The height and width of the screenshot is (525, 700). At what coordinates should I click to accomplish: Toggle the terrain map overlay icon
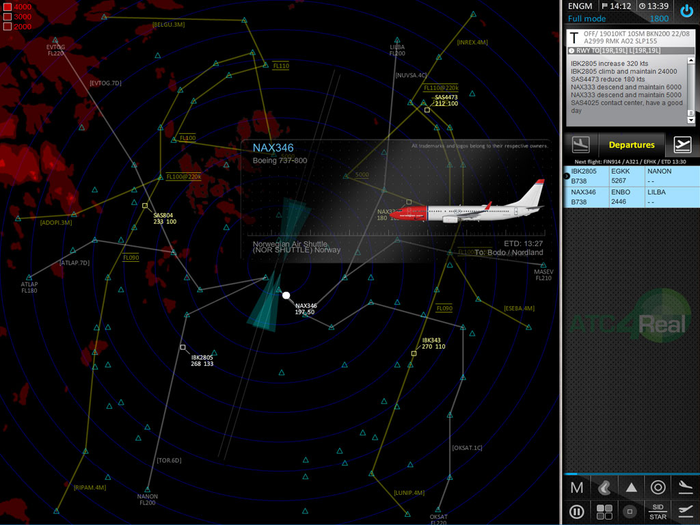[604, 487]
